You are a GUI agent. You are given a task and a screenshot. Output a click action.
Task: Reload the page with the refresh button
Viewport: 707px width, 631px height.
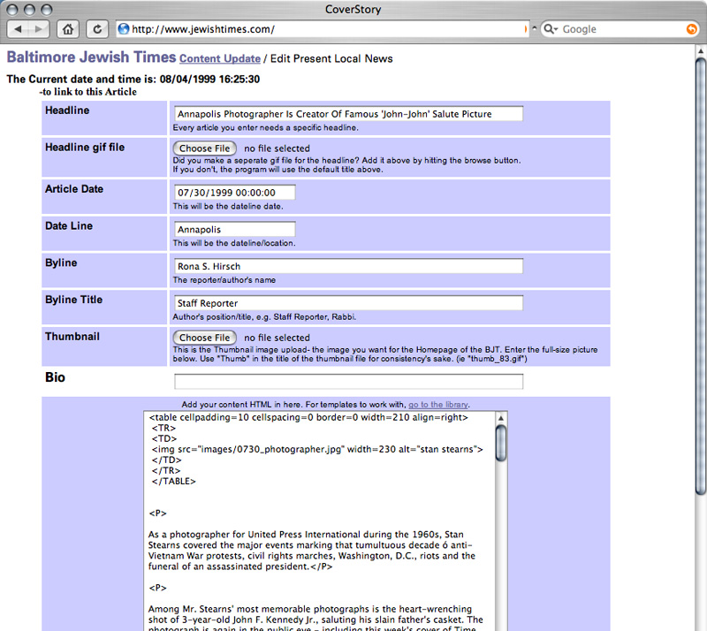click(97, 29)
